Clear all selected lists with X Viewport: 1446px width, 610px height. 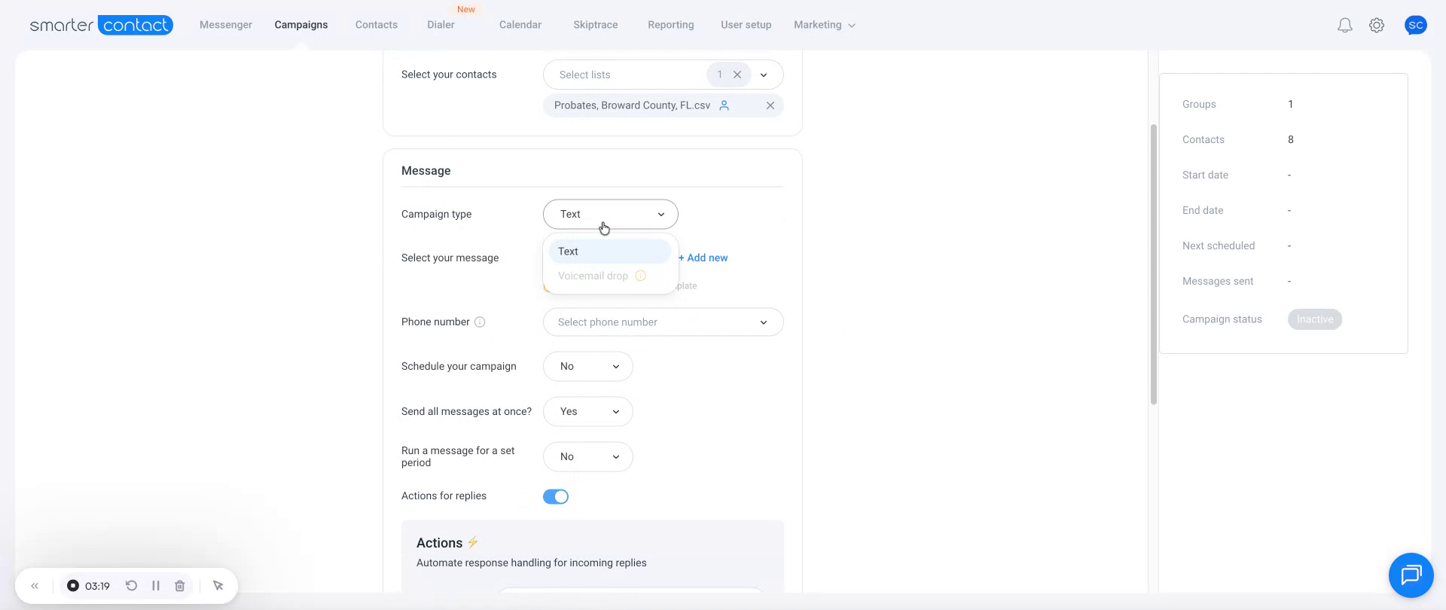(x=737, y=75)
